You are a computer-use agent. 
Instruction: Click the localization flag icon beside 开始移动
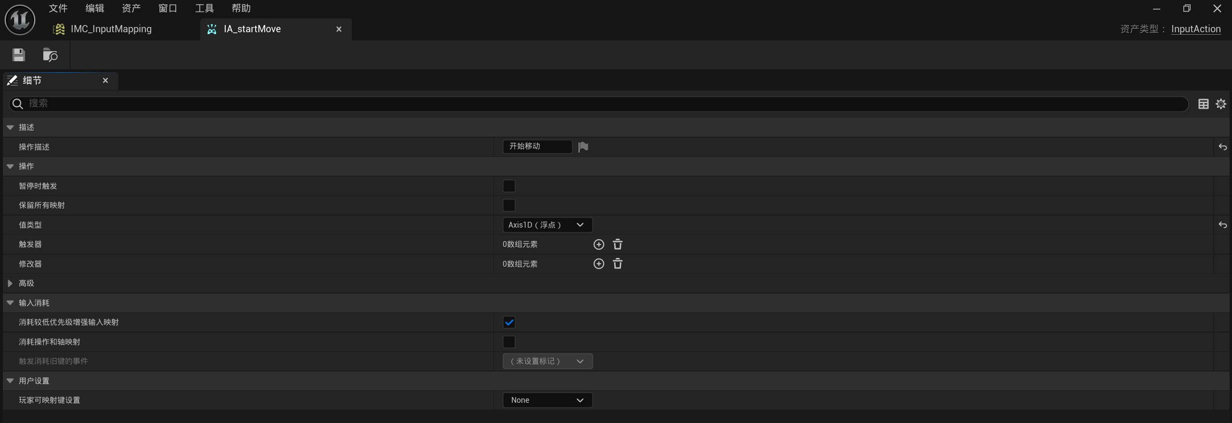pos(584,147)
